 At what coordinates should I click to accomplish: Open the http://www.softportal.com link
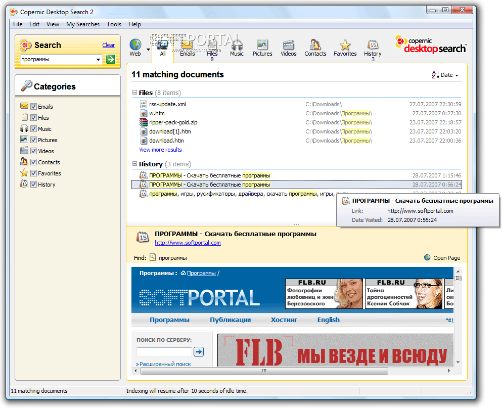pos(188,243)
